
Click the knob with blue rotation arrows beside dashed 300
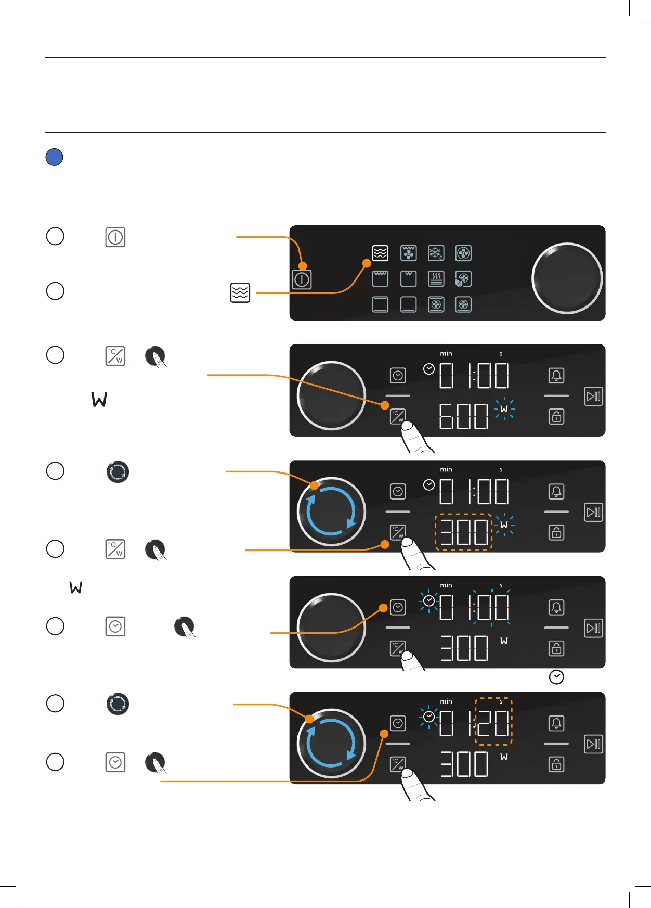(331, 511)
